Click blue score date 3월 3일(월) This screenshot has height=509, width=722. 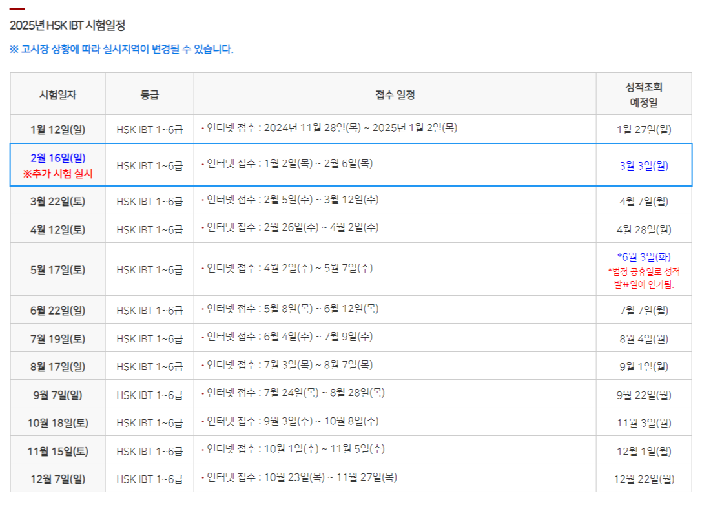(644, 166)
